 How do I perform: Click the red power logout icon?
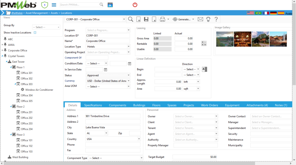(x=135, y=5)
